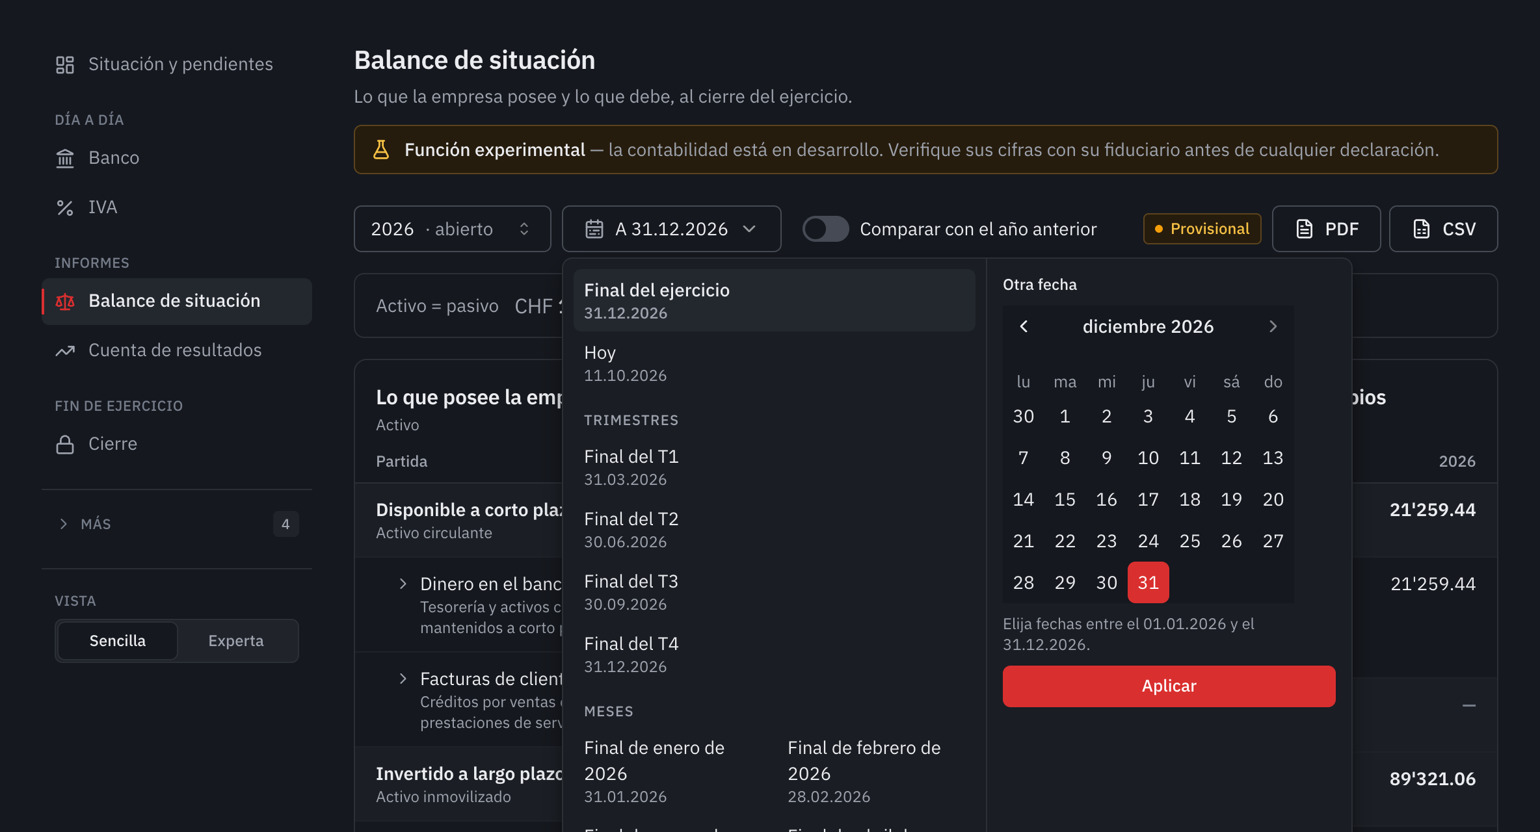Click the PDF document icon
The image size is (1540, 832).
click(x=1305, y=229)
